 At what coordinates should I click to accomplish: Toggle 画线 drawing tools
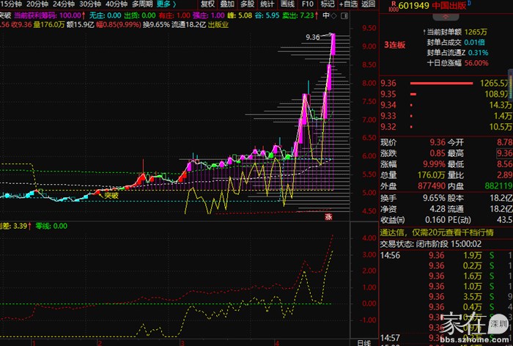point(287,4)
